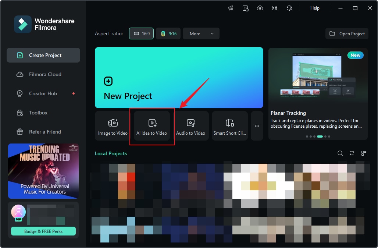Click the Refer a Friend gift icon
Screen dimensions: 378x248
20,132
